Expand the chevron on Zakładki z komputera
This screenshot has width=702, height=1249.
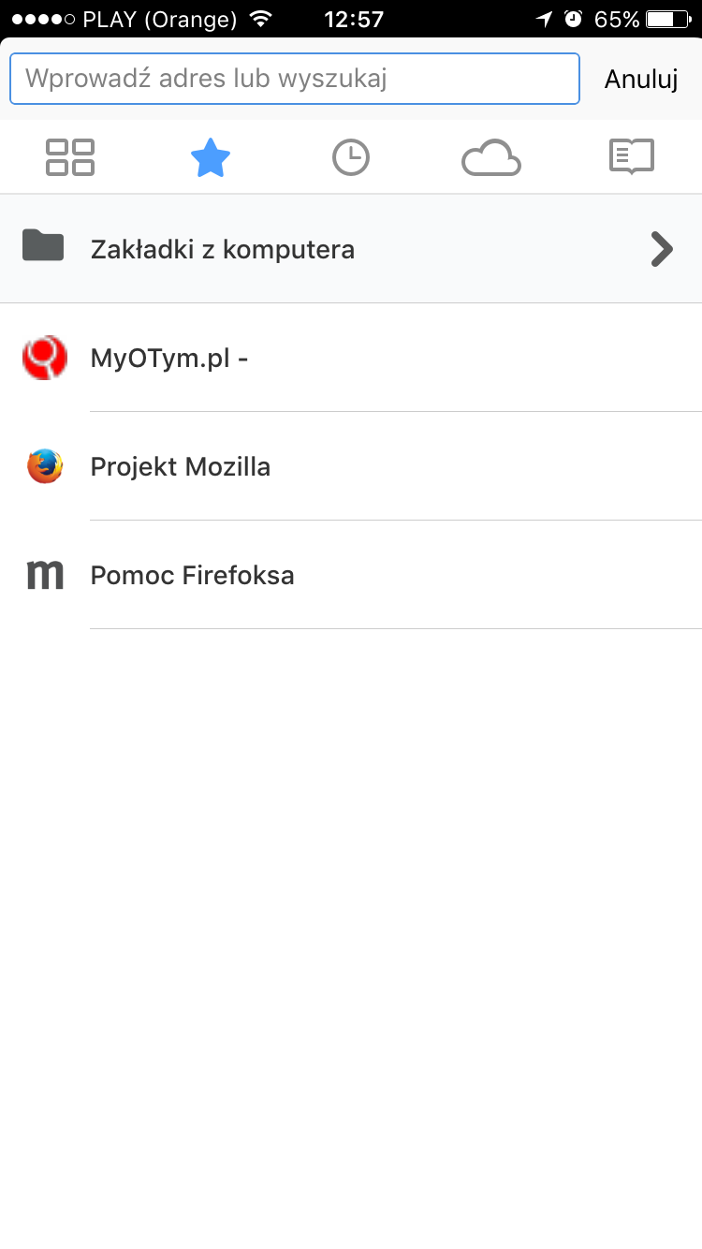[662, 249]
